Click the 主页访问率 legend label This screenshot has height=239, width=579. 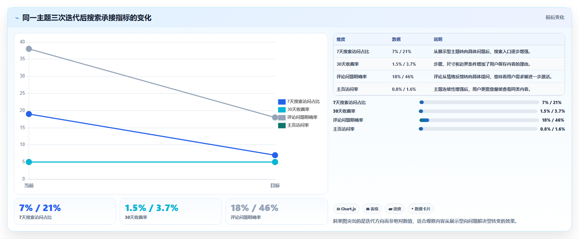(298, 125)
